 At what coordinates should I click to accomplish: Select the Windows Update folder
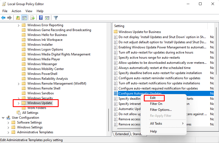40,103
